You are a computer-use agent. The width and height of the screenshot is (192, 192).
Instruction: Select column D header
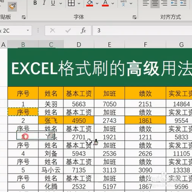coord(79,45)
